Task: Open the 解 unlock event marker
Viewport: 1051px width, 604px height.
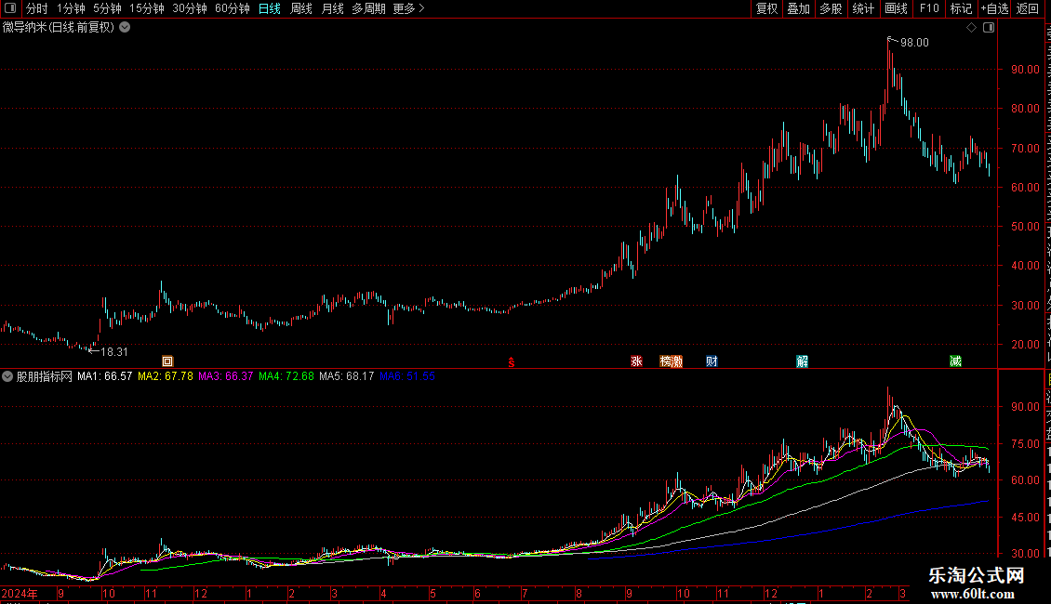Action: pyautogui.click(x=803, y=361)
